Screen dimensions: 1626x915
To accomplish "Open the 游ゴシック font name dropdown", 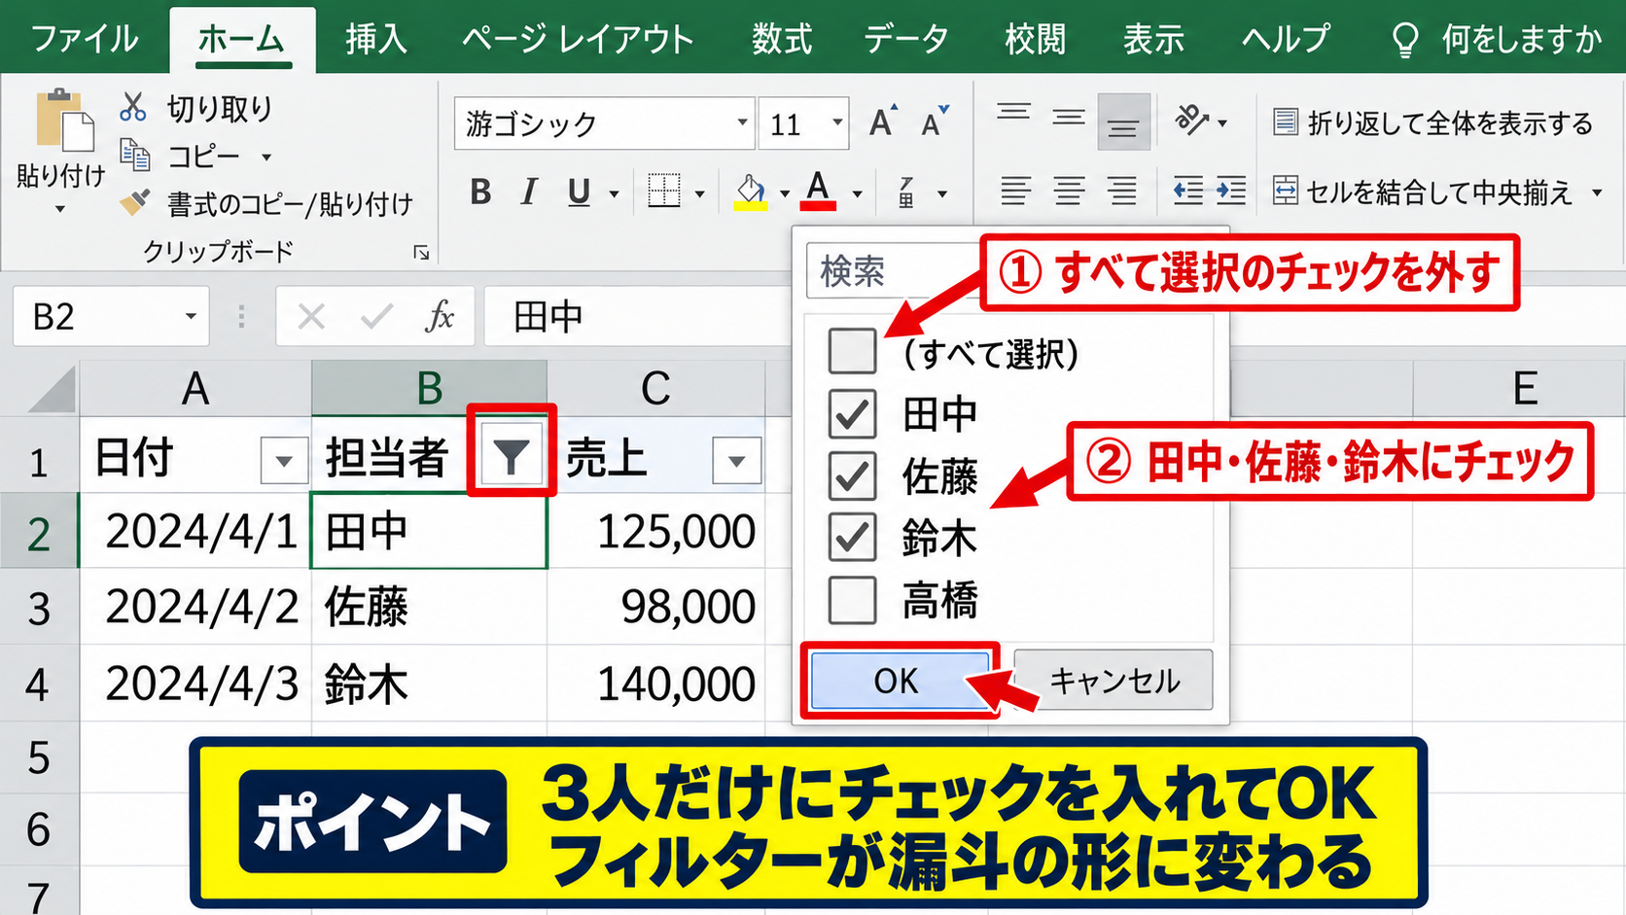I will pyautogui.click(x=742, y=123).
